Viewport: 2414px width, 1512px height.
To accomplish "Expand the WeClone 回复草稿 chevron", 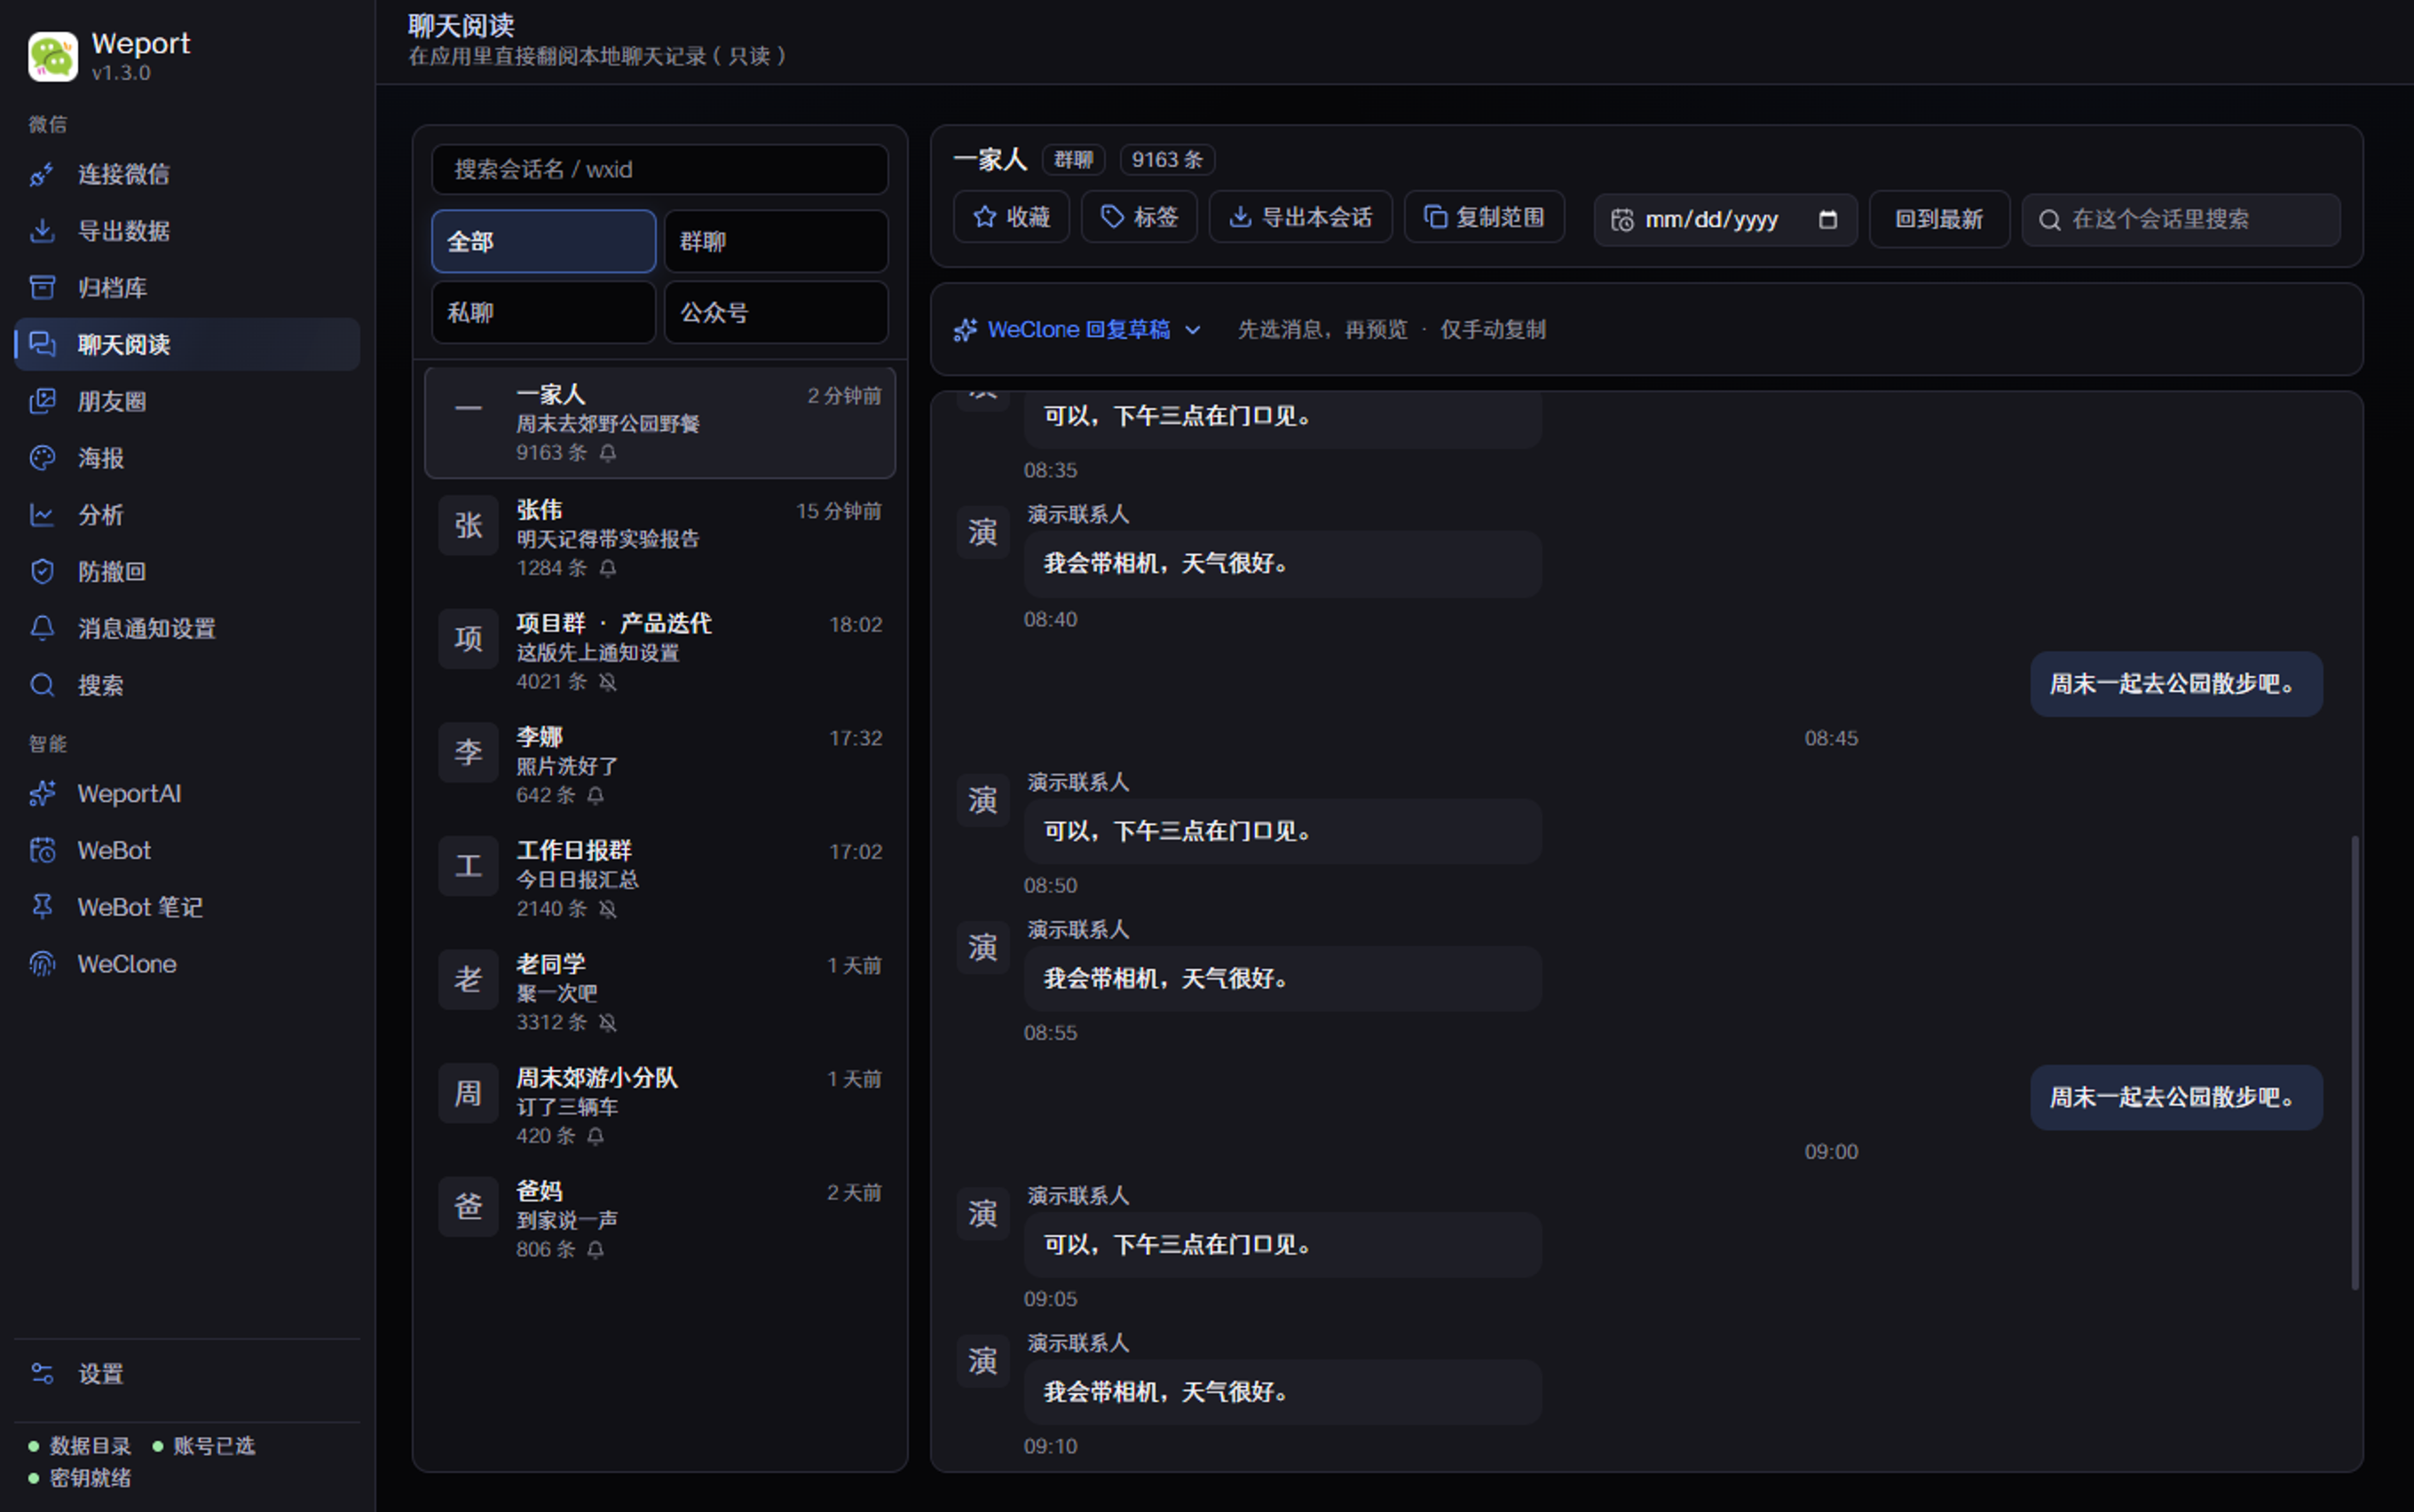I will coord(1193,330).
